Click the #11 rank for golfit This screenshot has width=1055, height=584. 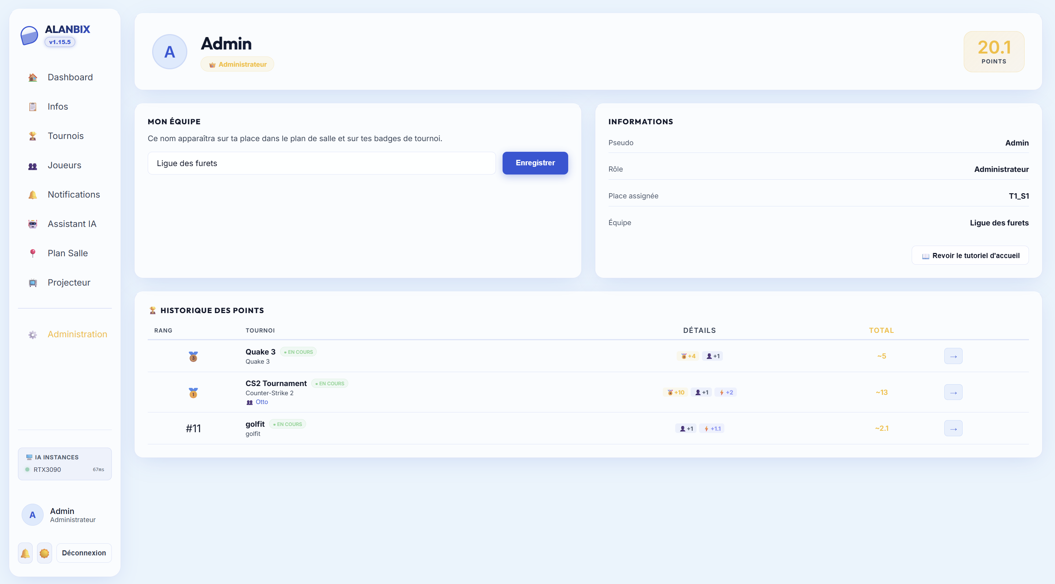coord(193,428)
